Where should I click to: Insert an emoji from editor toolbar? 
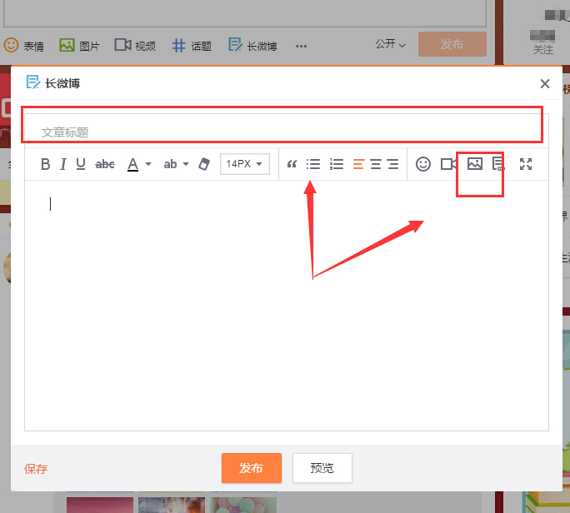423,164
